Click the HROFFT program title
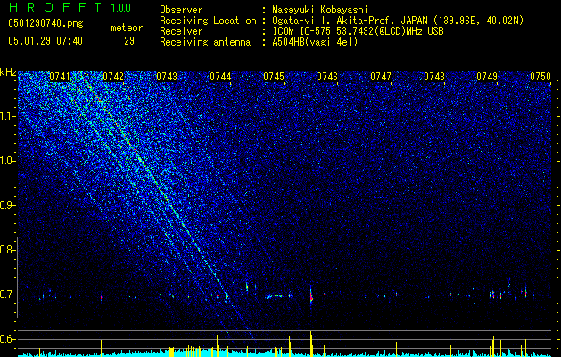Screen dimensions: 561x357 [x=55, y=7]
